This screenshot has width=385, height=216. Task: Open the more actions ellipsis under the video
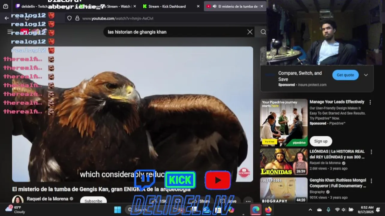pos(248,201)
